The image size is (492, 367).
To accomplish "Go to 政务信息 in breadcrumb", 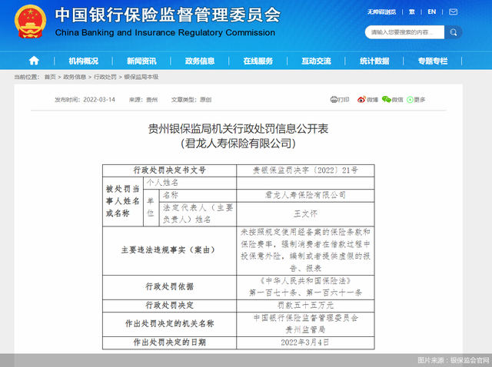I will click(x=75, y=77).
